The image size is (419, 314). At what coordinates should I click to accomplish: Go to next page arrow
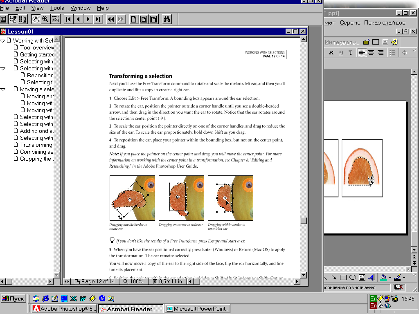tap(88, 19)
